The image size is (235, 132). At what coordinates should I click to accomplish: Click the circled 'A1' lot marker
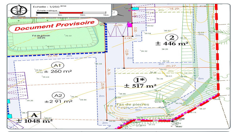[x=58, y=66]
